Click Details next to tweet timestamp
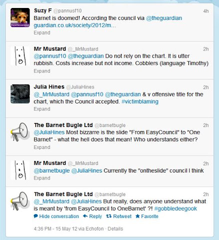The image size is (219, 240). 115,228
